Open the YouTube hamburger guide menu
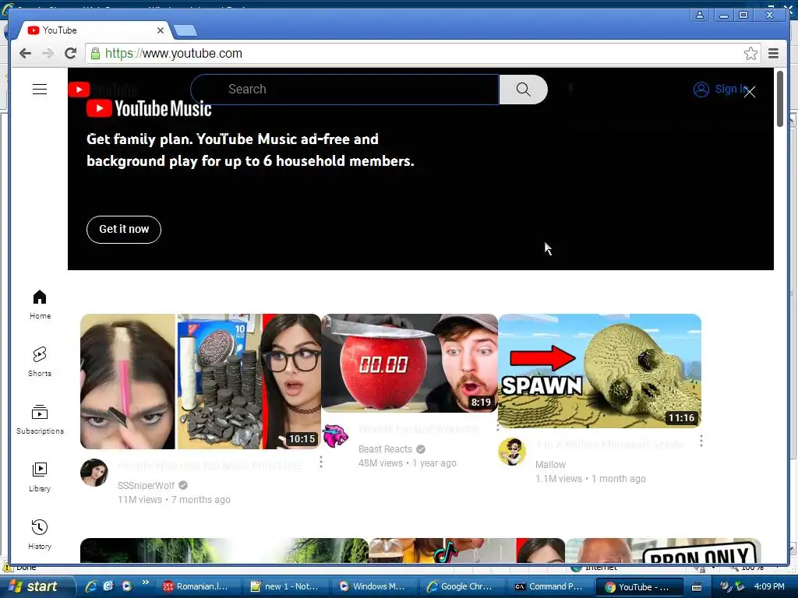Image resolution: width=798 pixels, height=598 pixels. (x=40, y=89)
